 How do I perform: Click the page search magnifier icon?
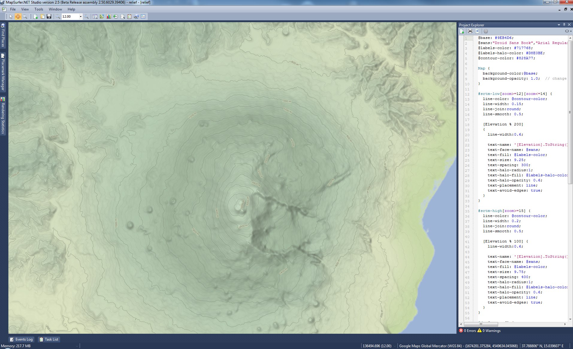pos(123,17)
